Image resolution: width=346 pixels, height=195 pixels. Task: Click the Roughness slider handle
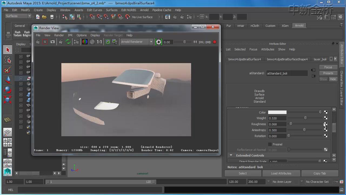pyautogui.click(x=291, y=124)
